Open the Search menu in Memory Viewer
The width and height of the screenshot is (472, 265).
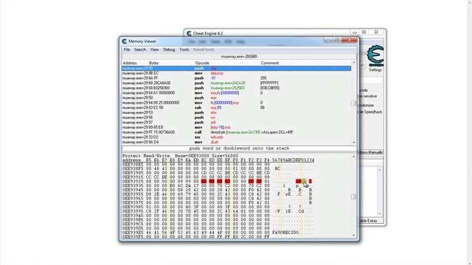140,49
